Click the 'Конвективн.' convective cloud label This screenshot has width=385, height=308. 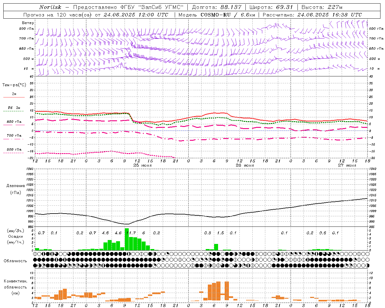tap(15, 281)
